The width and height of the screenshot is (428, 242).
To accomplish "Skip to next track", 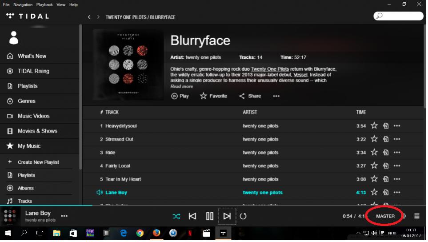I will coord(228,217).
